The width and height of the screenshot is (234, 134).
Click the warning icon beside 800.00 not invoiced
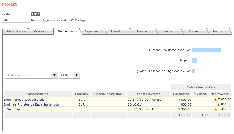tap(218, 104)
